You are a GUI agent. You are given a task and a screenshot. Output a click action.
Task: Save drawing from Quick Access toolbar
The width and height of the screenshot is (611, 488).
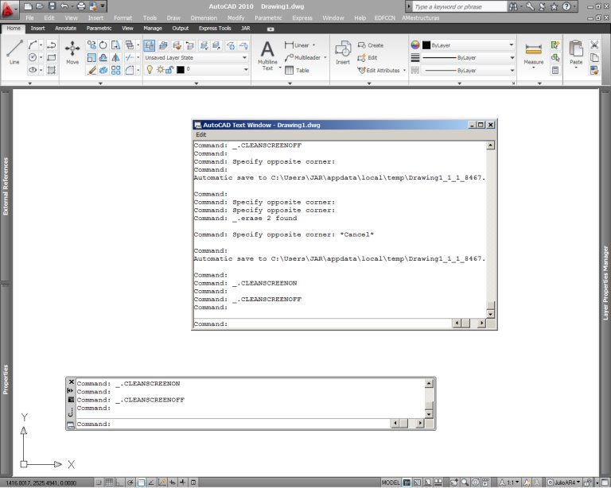[53, 6]
